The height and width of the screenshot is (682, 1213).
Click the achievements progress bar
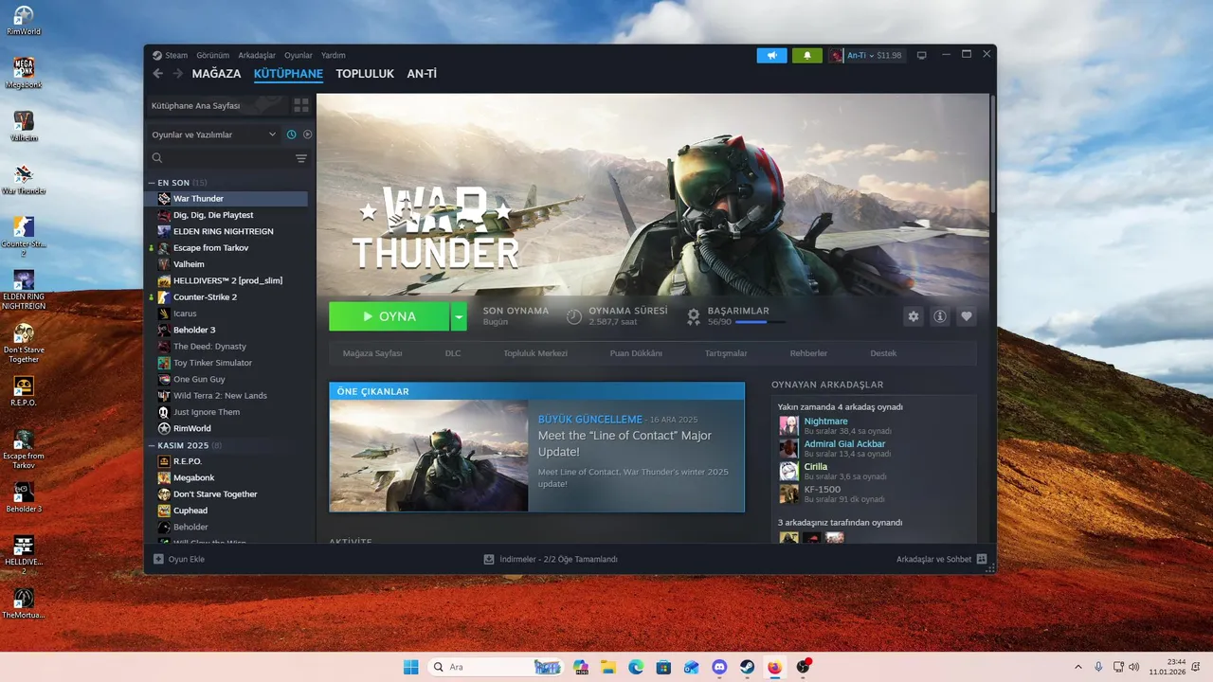[x=760, y=322]
